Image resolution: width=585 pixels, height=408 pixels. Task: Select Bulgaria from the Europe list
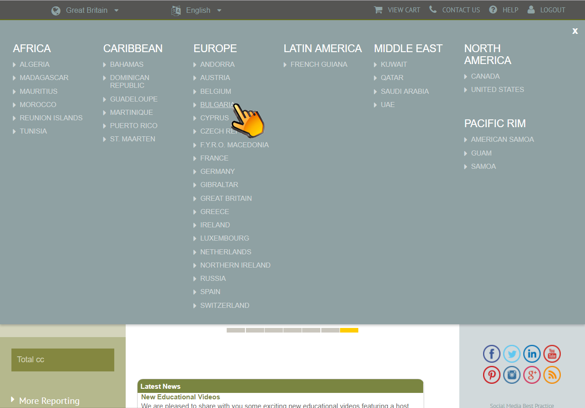pyautogui.click(x=217, y=105)
